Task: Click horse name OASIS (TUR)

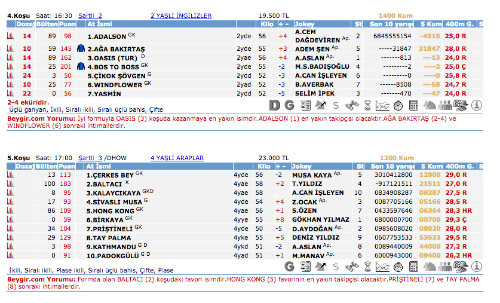Action: tap(112, 58)
